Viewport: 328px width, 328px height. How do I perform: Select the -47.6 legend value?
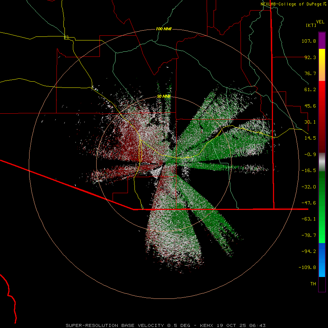coord(309,203)
